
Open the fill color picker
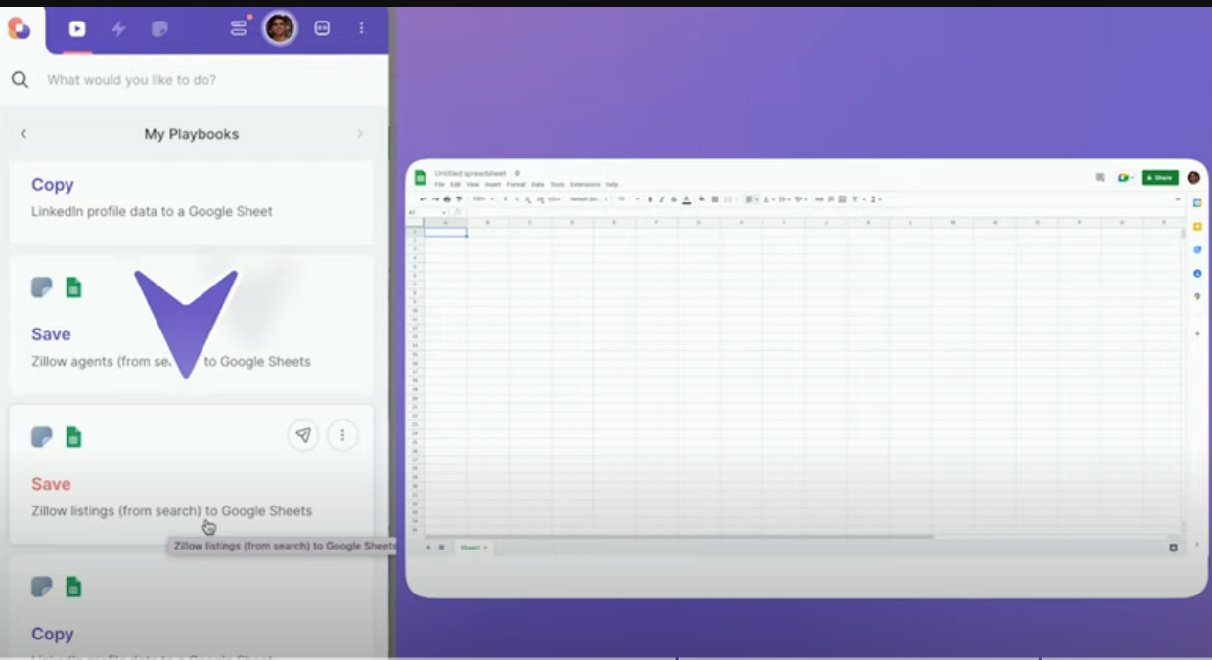pos(701,199)
